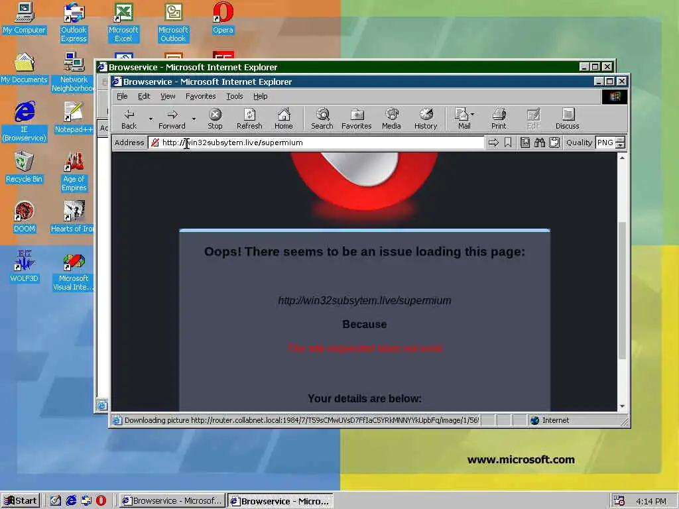Screen dimensions: 679x509
Task: Click the bookmarks book icon in links bar
Action: pos(525,142)
